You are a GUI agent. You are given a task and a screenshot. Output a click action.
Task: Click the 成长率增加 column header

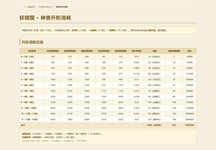coord(136,51)
